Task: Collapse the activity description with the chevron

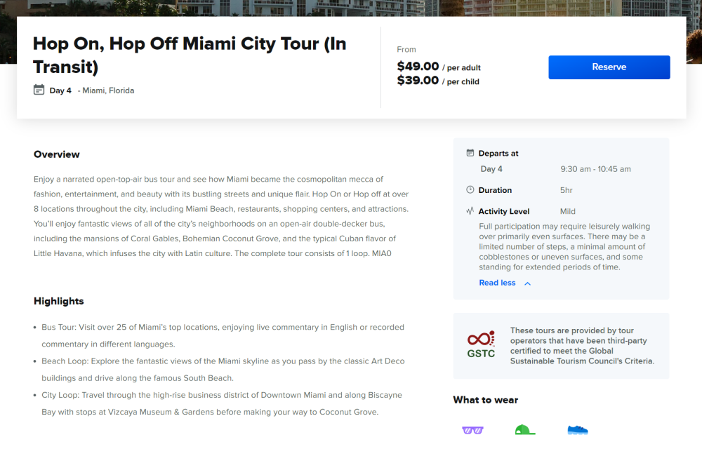Action: 528,283
